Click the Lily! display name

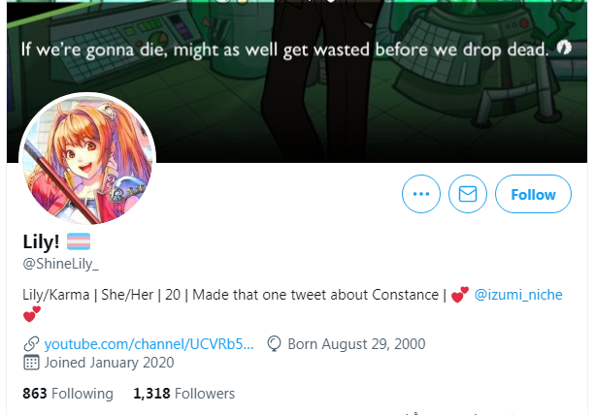point(41,241)
